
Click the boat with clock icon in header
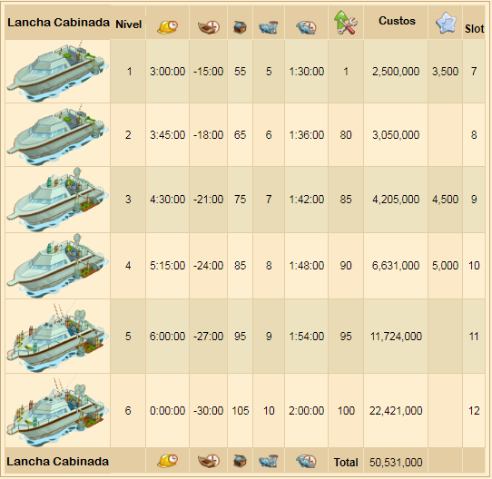point(209,27)
